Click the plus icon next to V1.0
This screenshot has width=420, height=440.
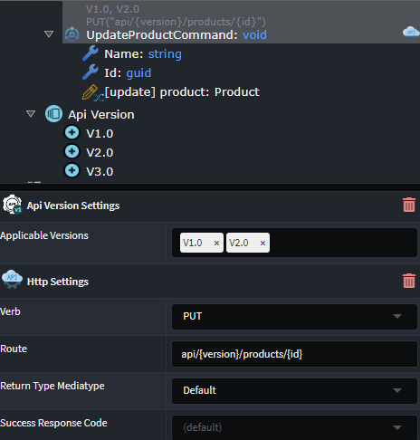pos(72,133)
